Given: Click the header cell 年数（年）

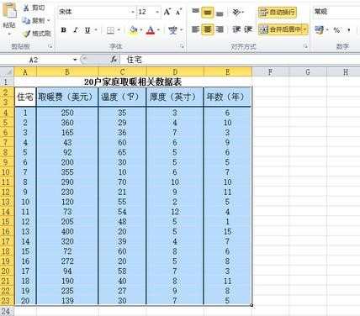Looking at the screenshot, I should tap(227, 97).
